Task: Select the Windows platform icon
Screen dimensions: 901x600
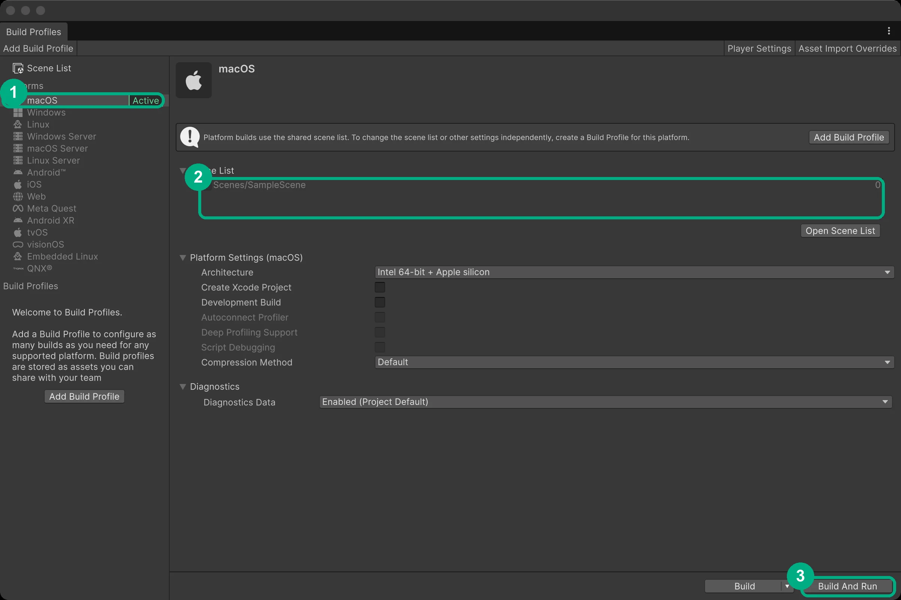Action: tap(18, 112)
